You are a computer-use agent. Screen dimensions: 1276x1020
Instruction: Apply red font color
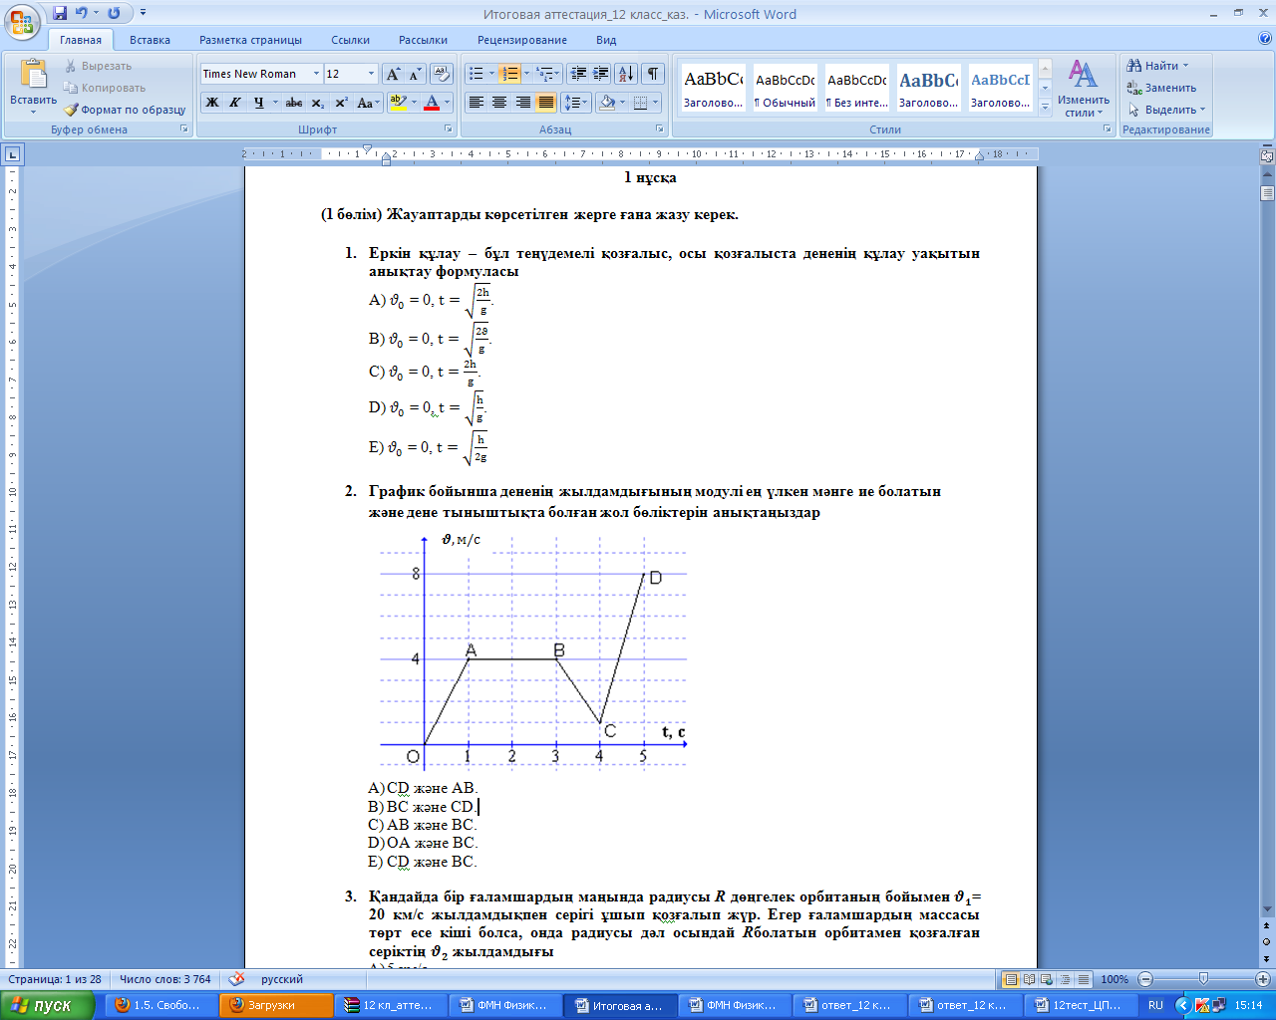432,103
